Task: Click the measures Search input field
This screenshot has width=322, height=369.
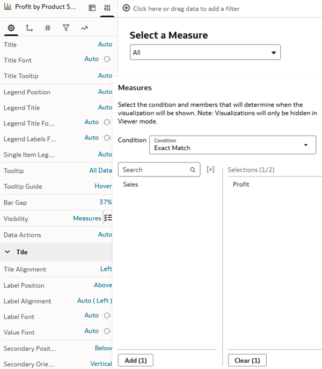Action: [155, 169]
